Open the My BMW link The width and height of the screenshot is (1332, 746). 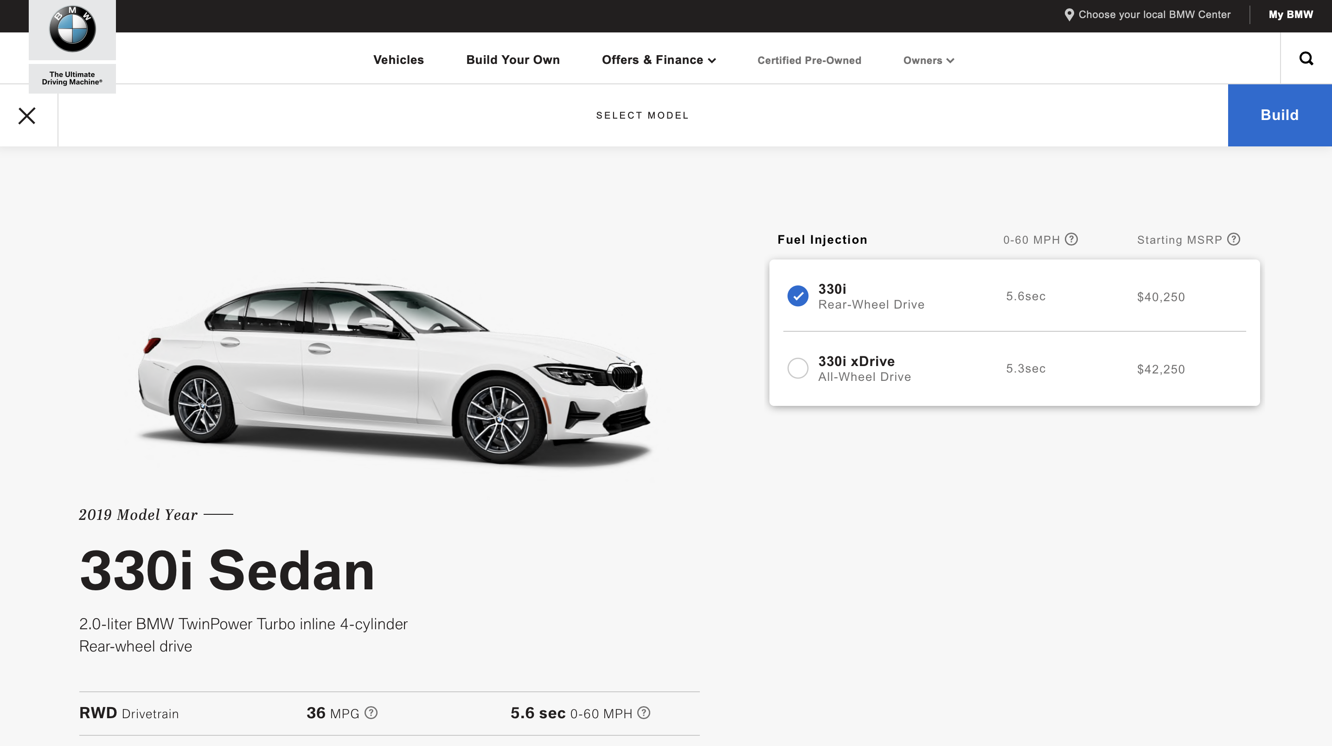coord(1291,14)
